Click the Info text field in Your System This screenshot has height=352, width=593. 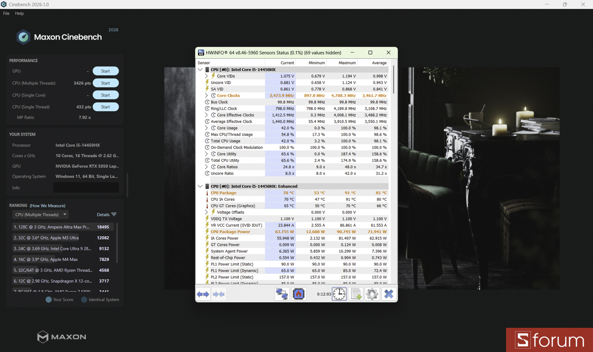coord(86,188)
